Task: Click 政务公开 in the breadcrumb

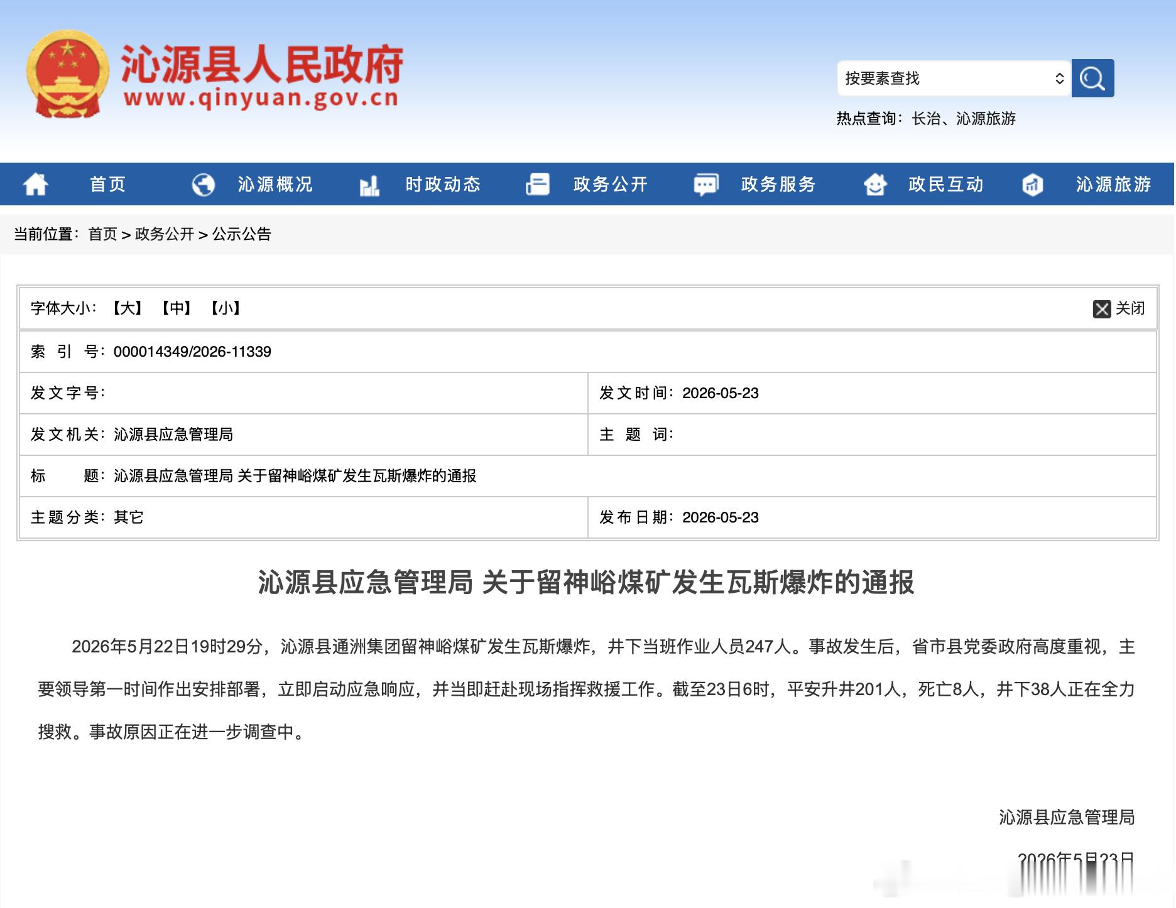Action: click(x=165, y=234)
